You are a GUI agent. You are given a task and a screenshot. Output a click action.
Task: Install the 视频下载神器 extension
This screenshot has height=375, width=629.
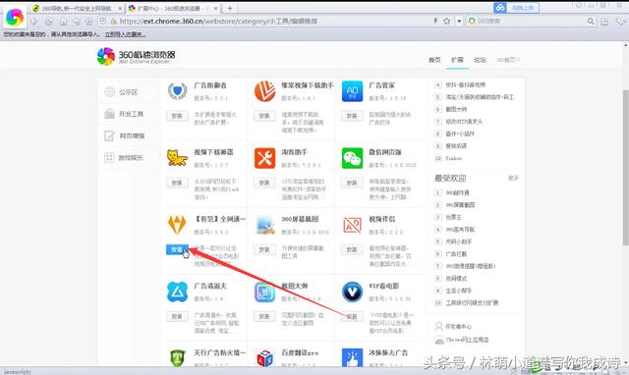[177, 183]
